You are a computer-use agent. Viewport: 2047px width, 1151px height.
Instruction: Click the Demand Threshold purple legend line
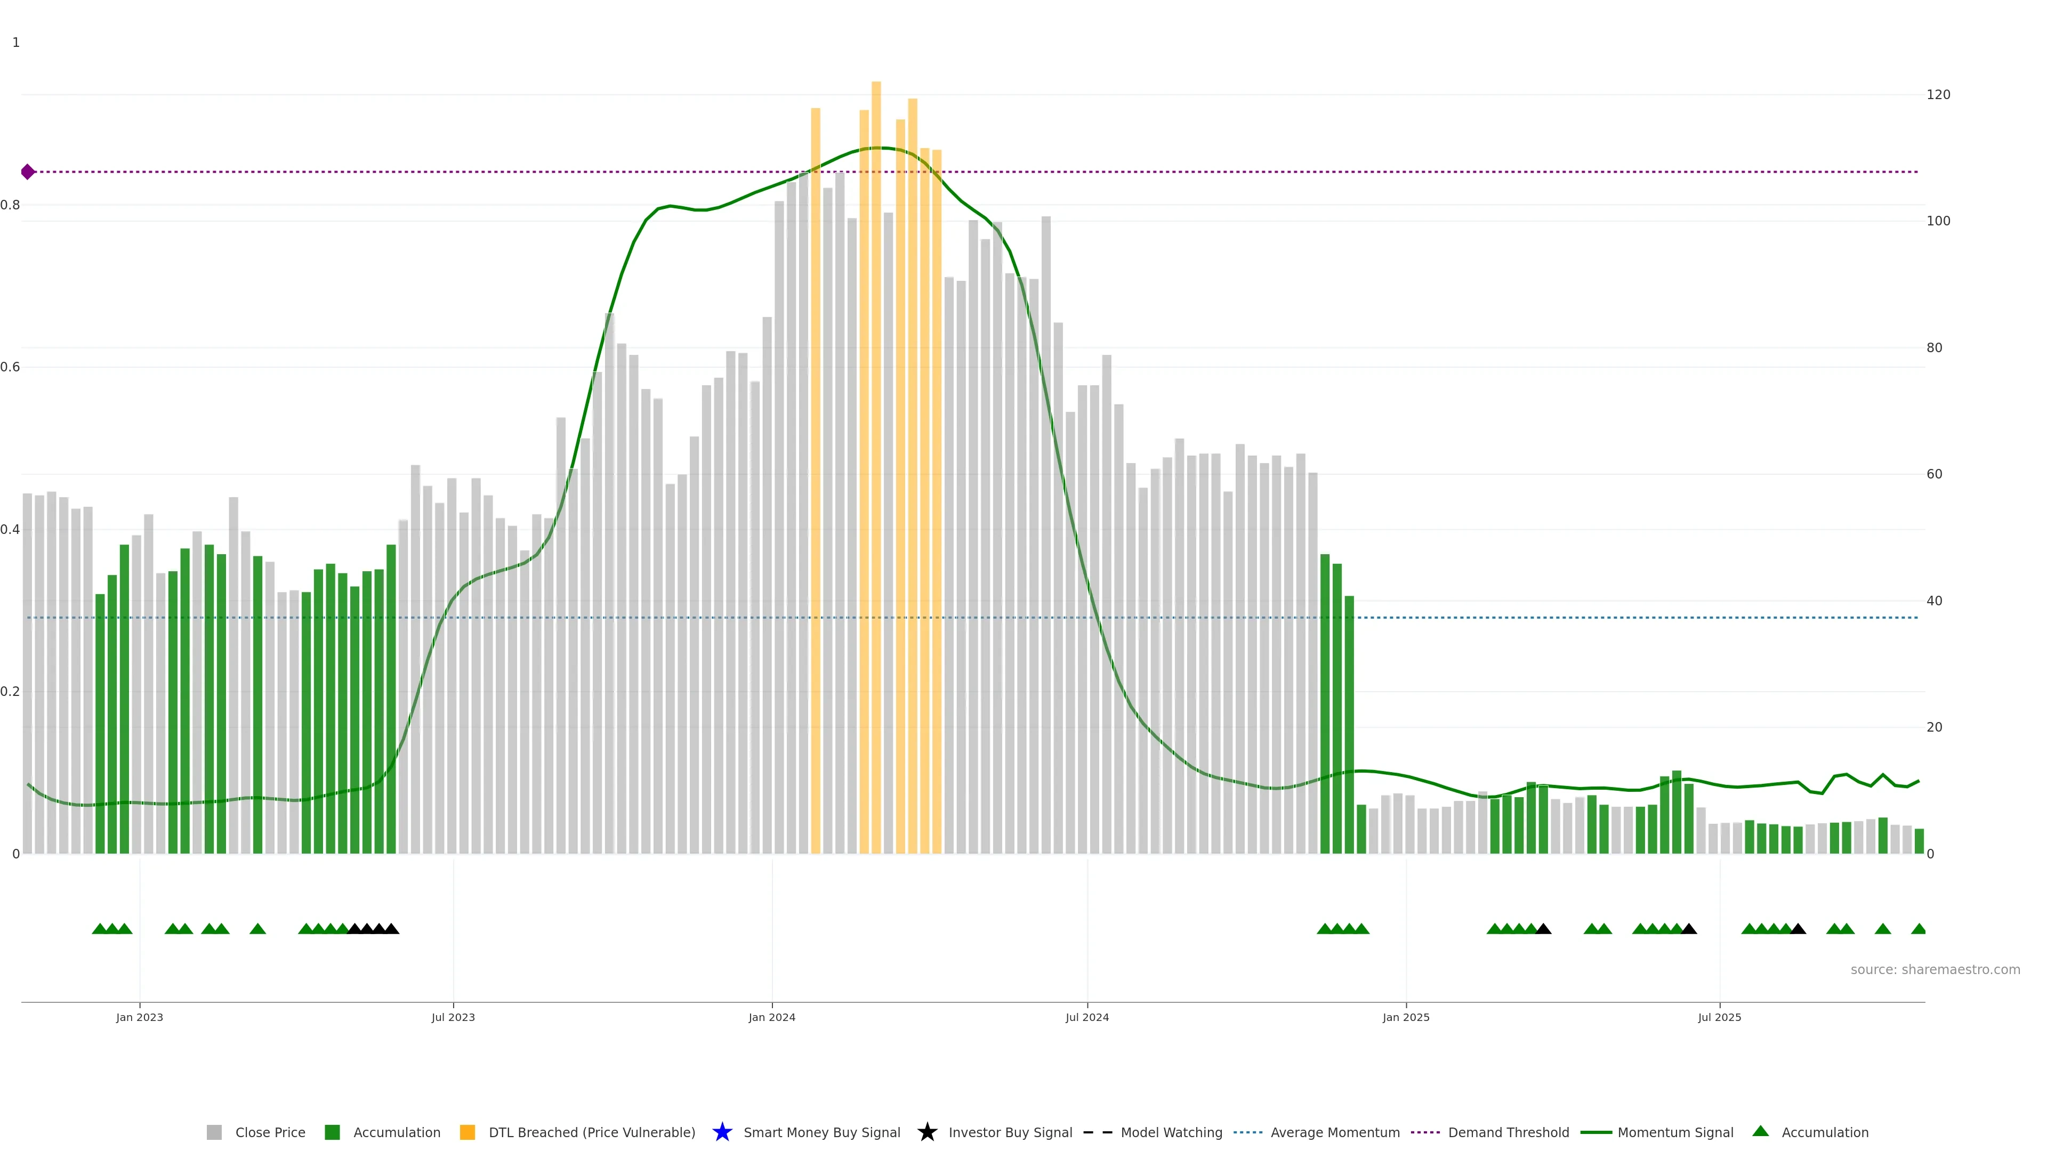click(x=1425, y=1132)
